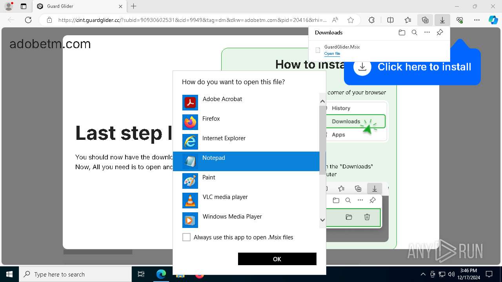Toggle the split screen icon
The width and height of the screenshot is (502, 282).
pos(391,20)
